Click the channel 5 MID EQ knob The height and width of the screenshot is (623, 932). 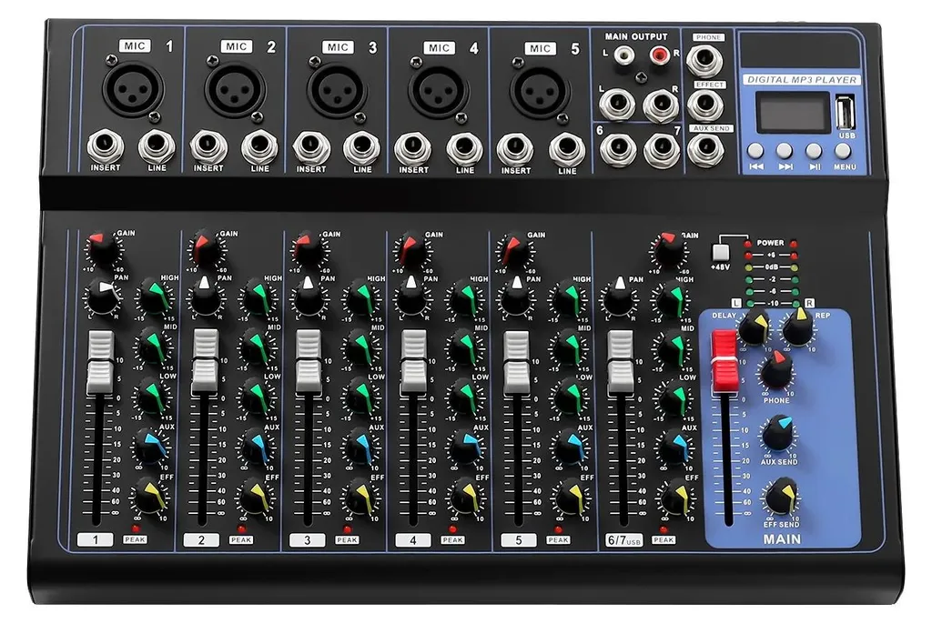click(568, 349)
